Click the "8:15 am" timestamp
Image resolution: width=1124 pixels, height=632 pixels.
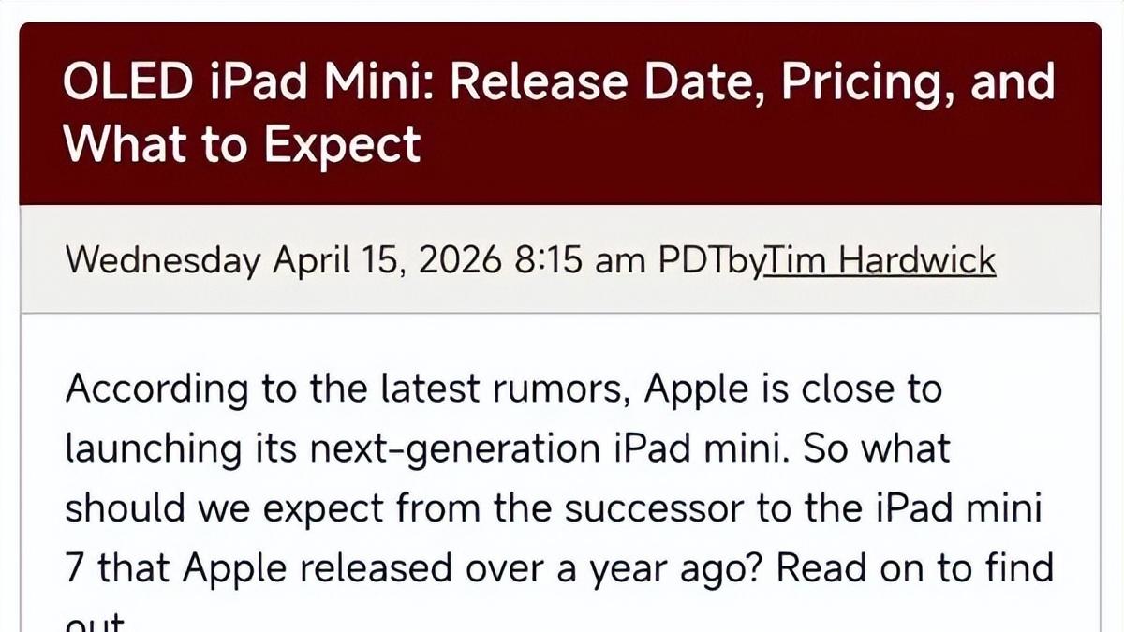[x=580, y=259]
